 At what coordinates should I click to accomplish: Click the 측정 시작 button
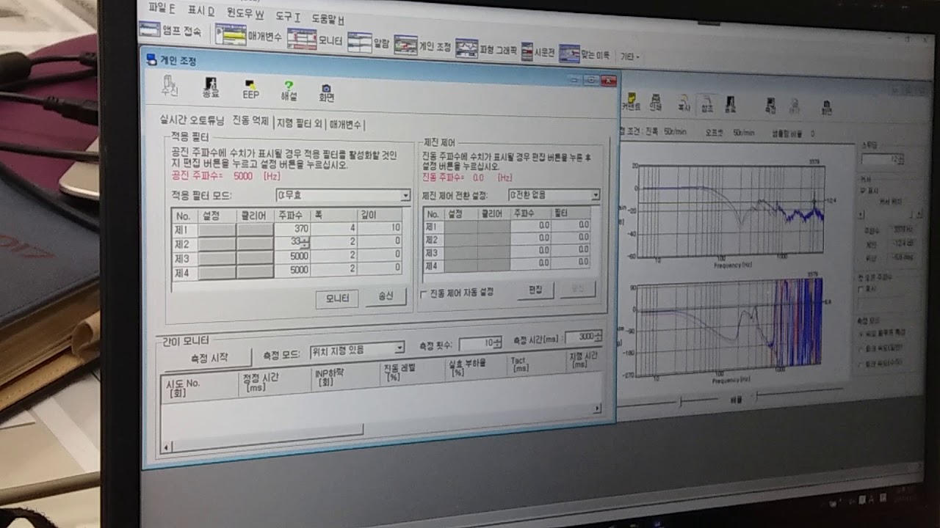pyautogui.click(x=209, y=358)
